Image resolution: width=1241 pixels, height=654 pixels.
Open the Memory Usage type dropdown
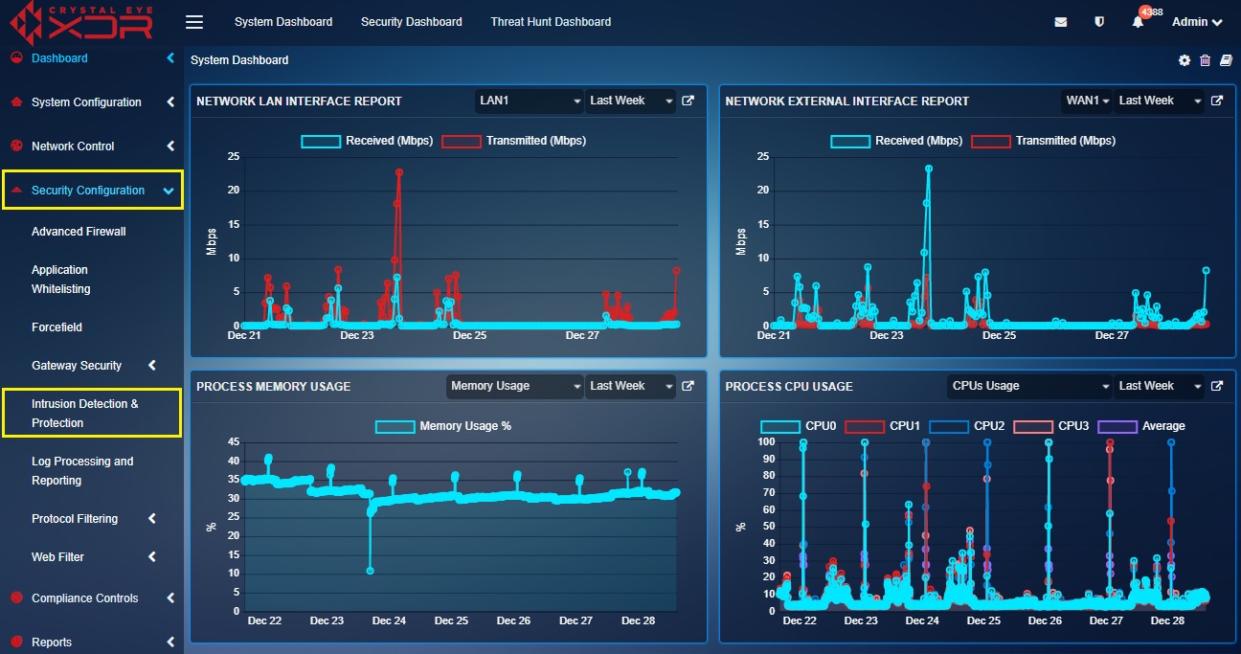click(515, 386)
